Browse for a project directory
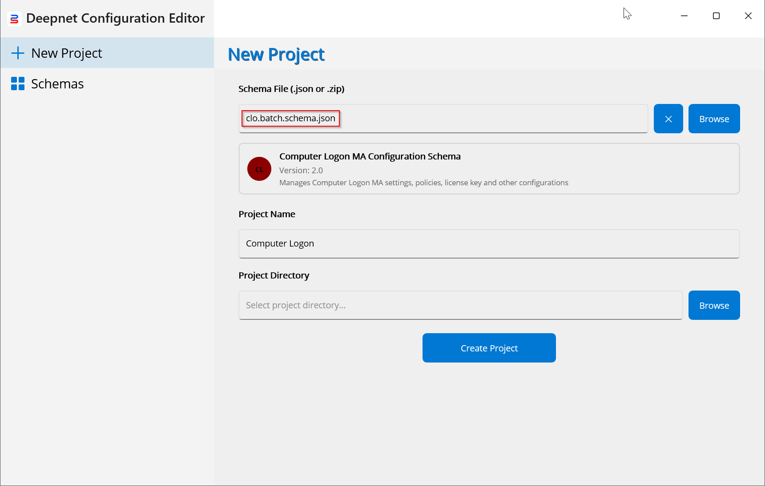This screenshot has height=486, width=765. [714, 305]
